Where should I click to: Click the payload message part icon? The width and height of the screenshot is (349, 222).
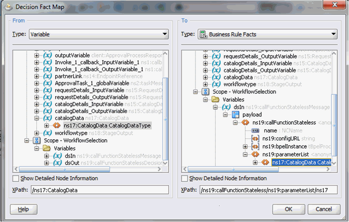(235, 114)
